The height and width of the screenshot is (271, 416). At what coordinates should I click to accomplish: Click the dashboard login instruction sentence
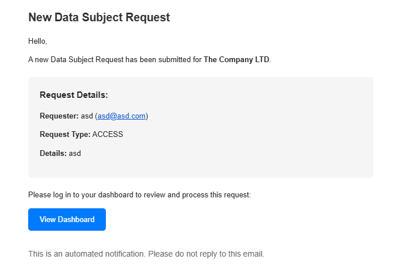coord(139,195)
